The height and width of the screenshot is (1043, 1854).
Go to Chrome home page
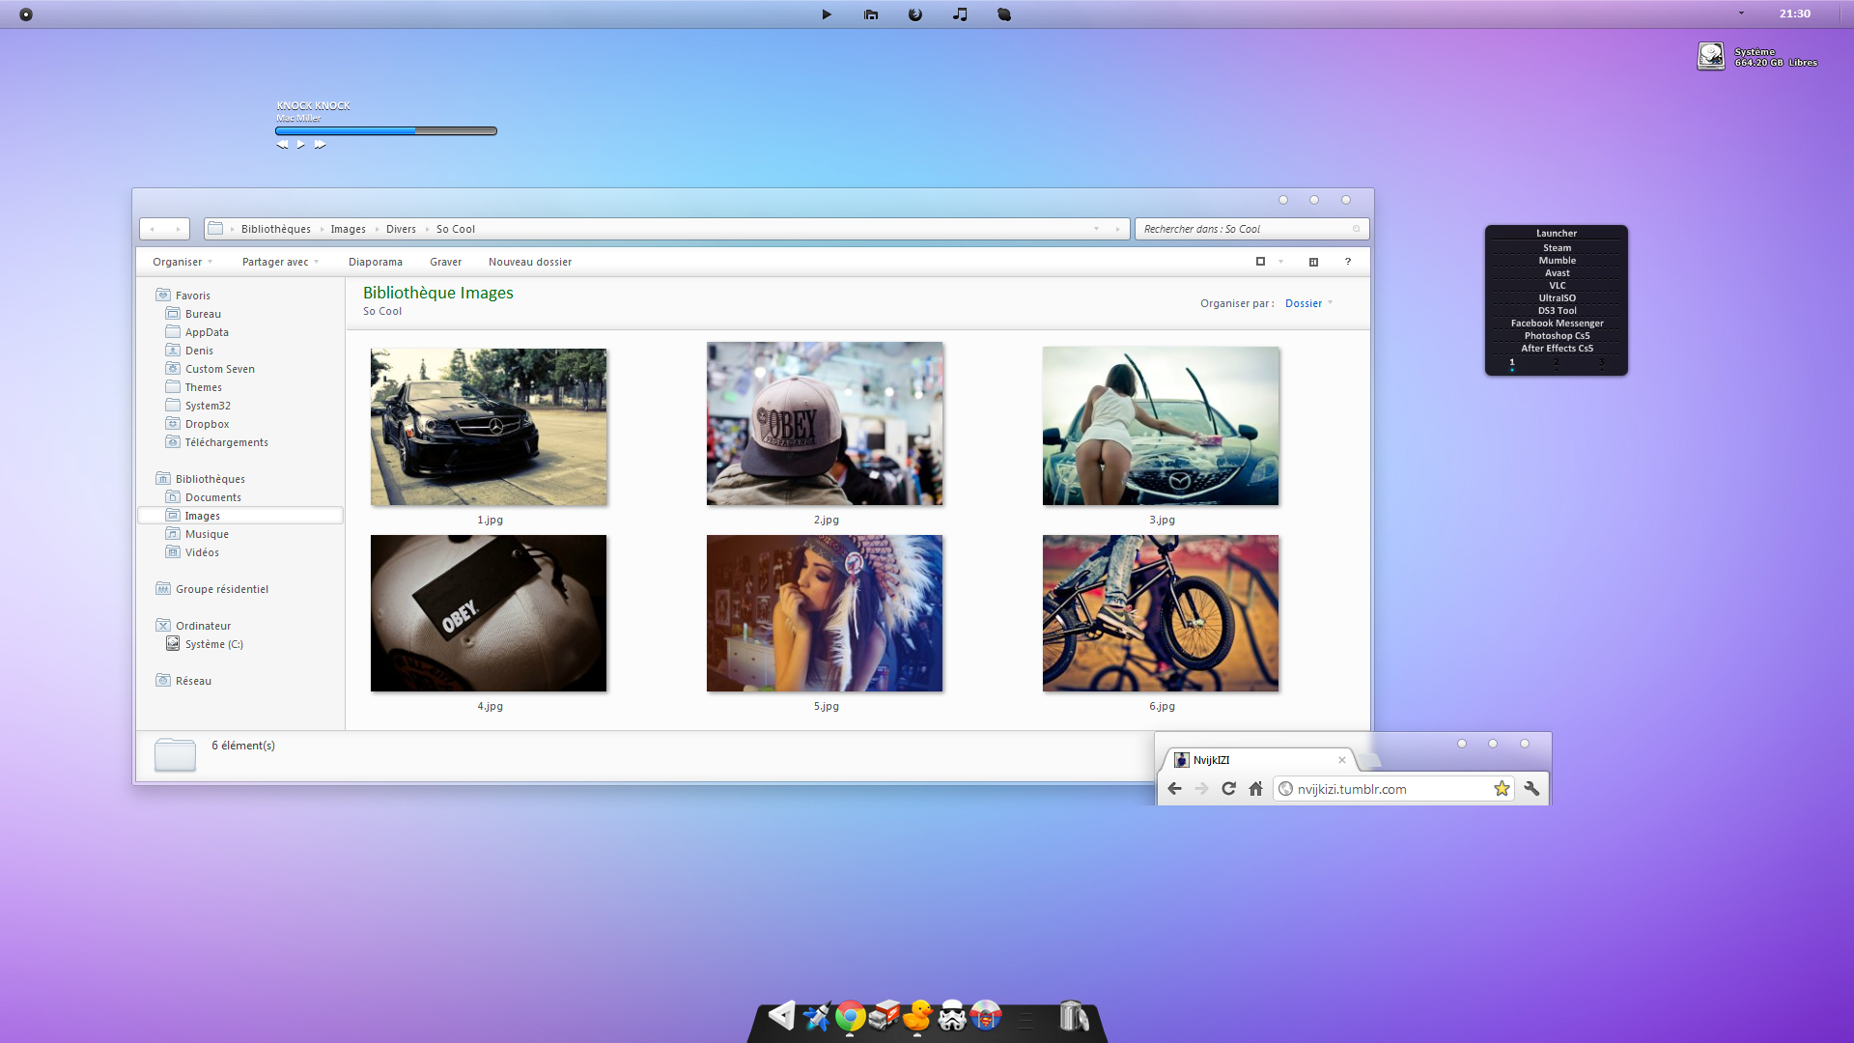pyautogui.click(x=1255, y=789)
